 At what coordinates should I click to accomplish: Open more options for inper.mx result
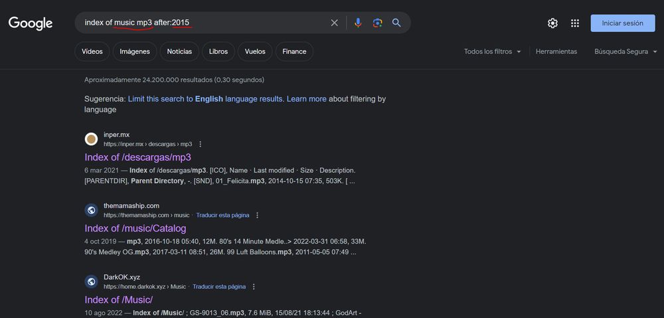pyautogui.click(x=201, y=144)
